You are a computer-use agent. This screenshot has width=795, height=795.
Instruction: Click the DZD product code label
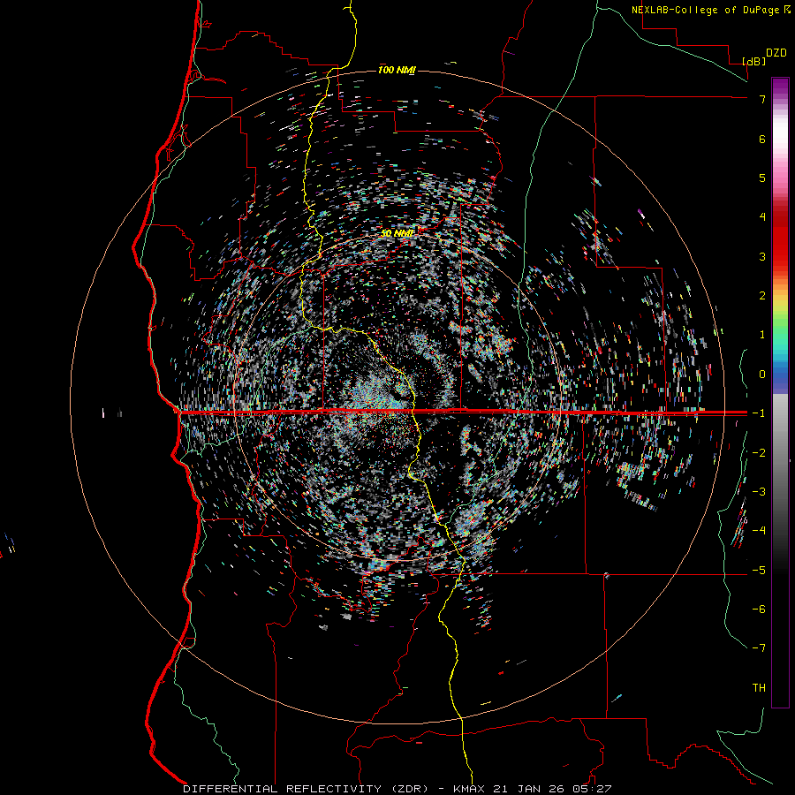[x=776, y=53]
